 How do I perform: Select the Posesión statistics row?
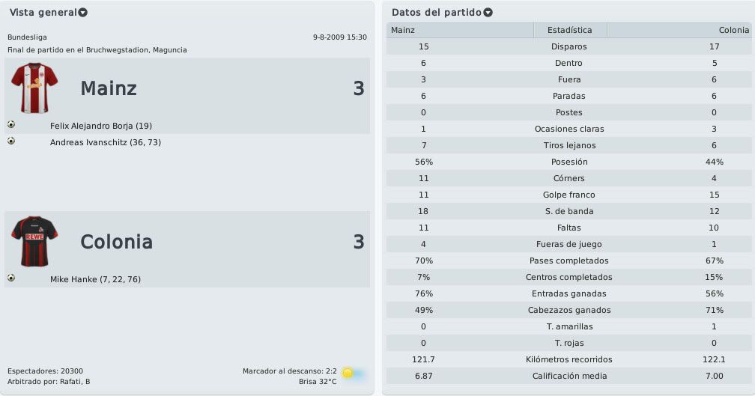568,162
